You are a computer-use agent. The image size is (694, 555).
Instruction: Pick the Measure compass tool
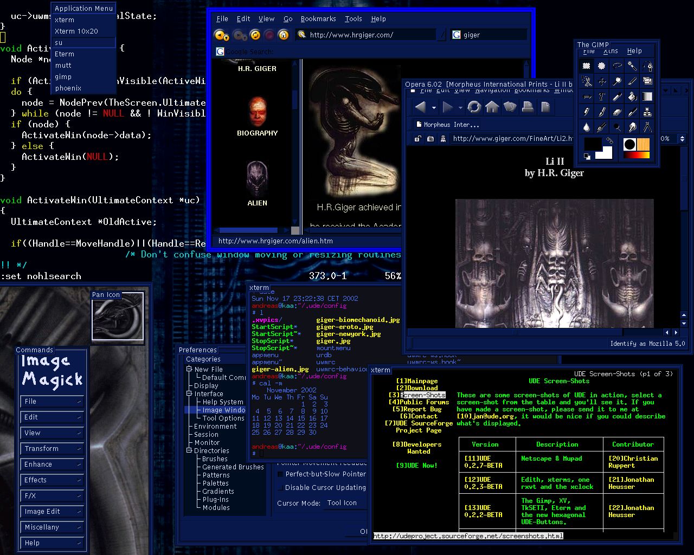(648, 127)
